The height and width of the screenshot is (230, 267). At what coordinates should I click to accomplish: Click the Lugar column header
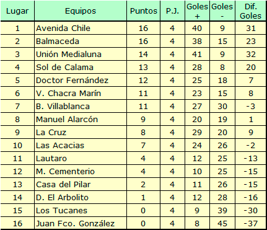[x=17, y=11]
